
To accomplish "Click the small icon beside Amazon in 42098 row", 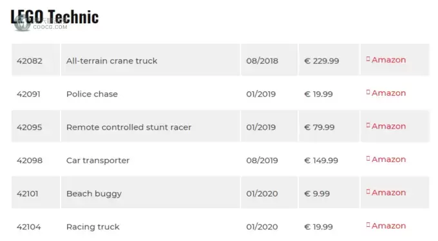I will 368,158.
